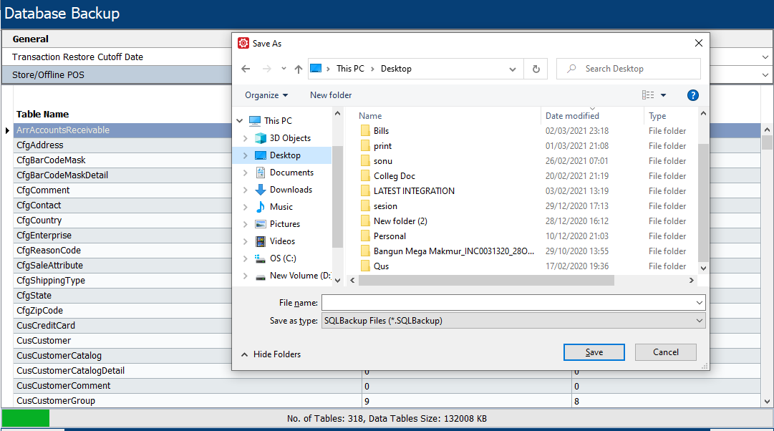Select 3D Objects in the navigation pane

click(x=290, y=138)
